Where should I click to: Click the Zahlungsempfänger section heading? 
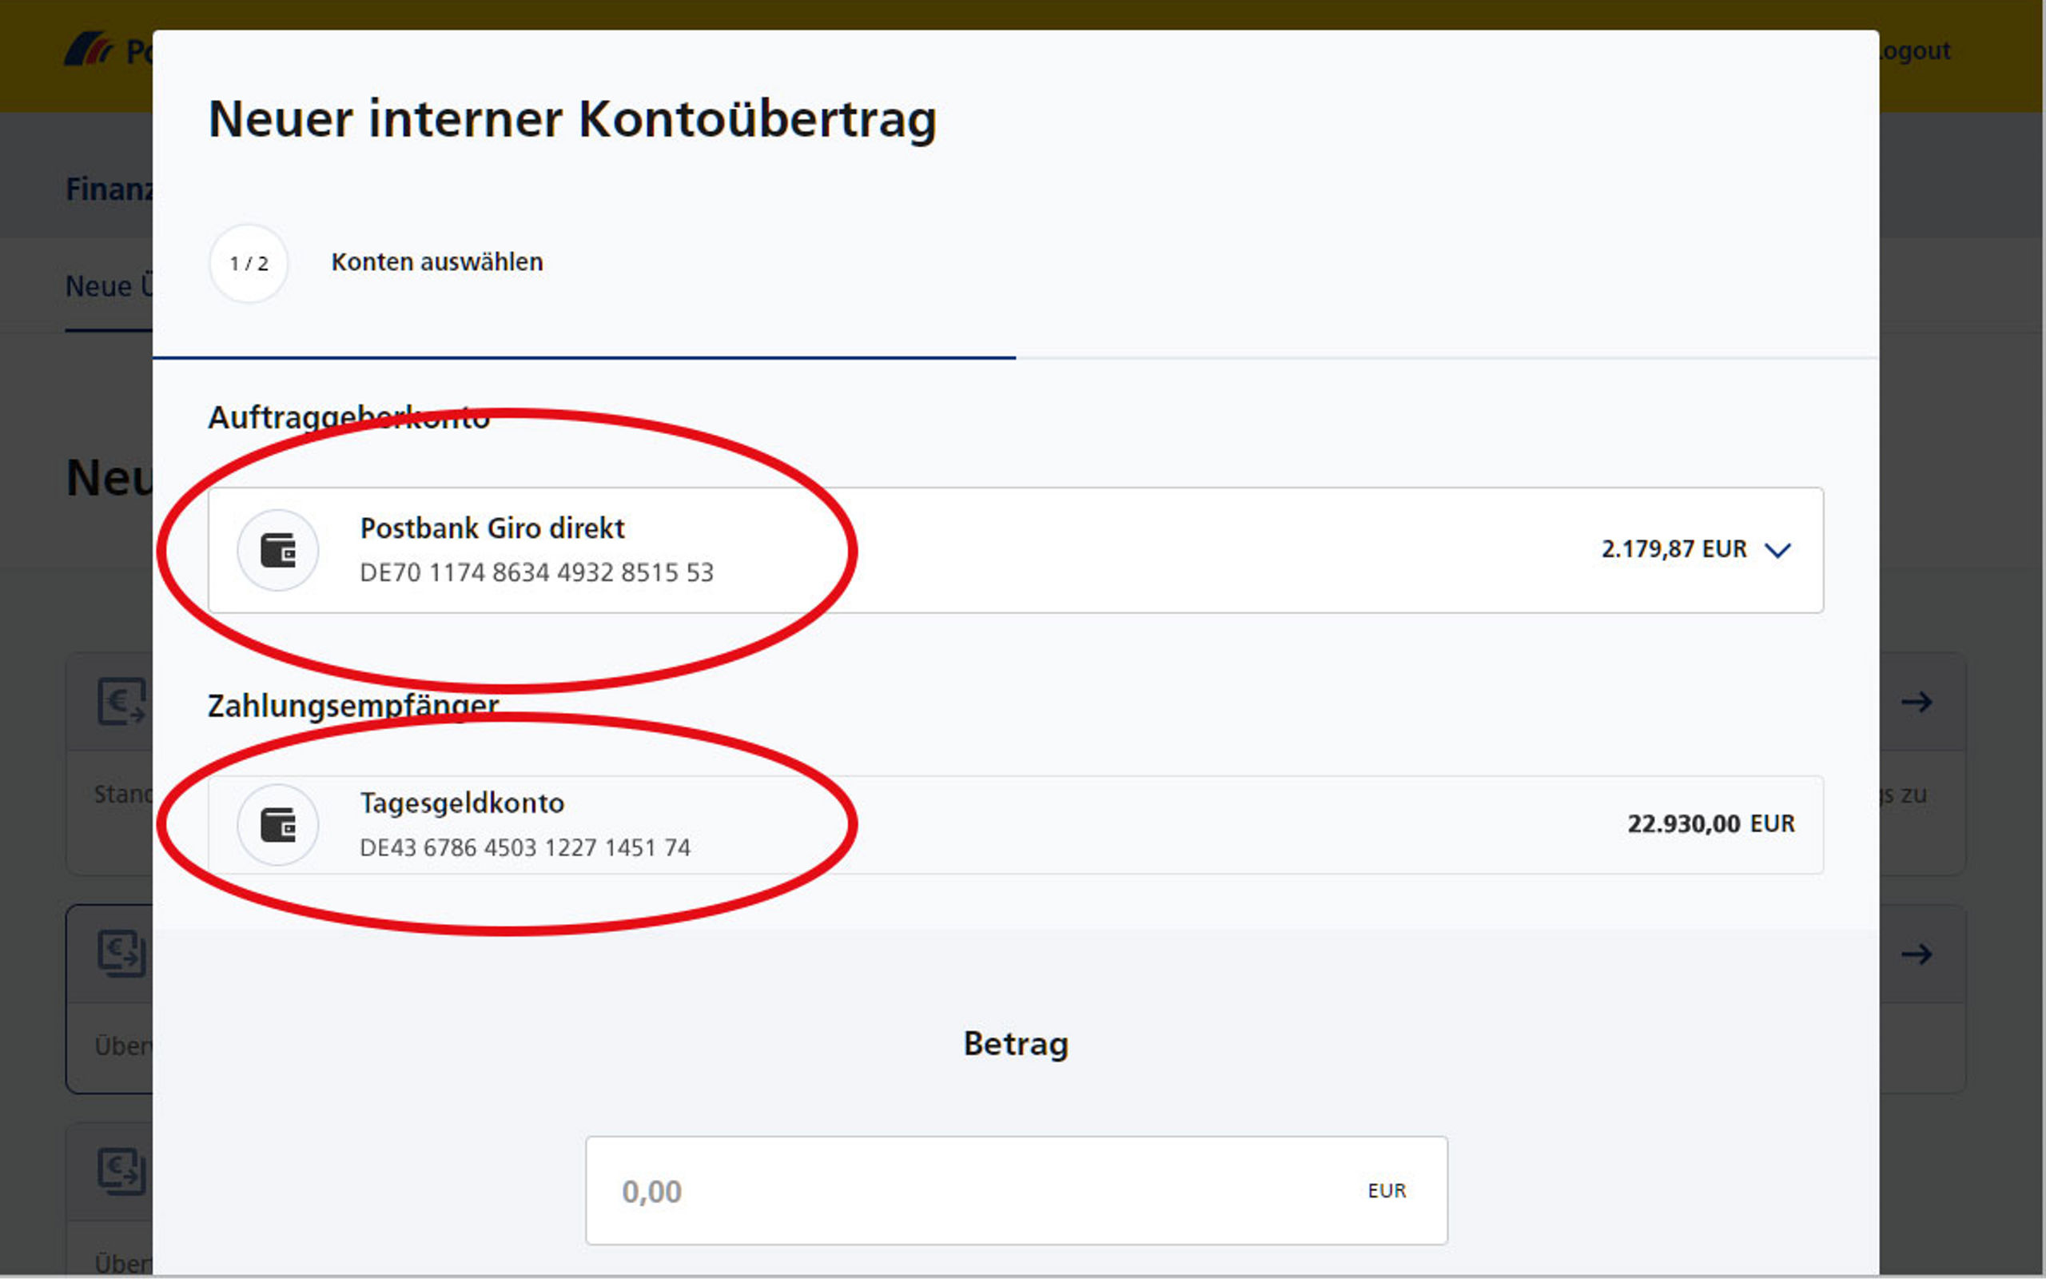(353, 706)
